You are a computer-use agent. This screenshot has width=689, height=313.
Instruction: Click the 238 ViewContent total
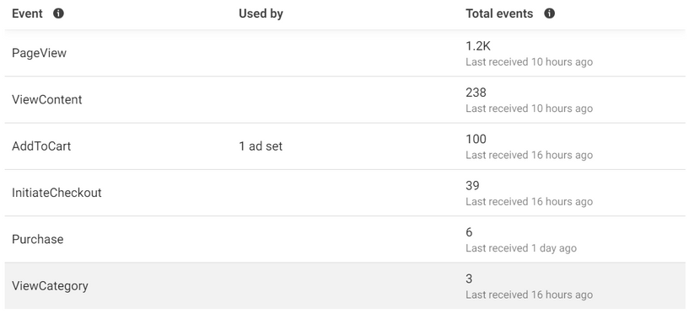click(476, 93)
